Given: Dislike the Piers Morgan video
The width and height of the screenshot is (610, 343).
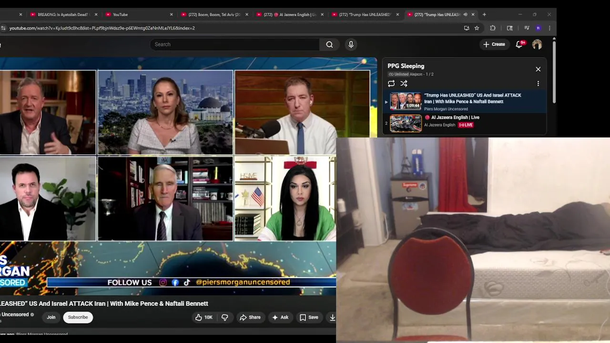Looking at the screenshot, I should pyautogui.click(x=225, y=317).
